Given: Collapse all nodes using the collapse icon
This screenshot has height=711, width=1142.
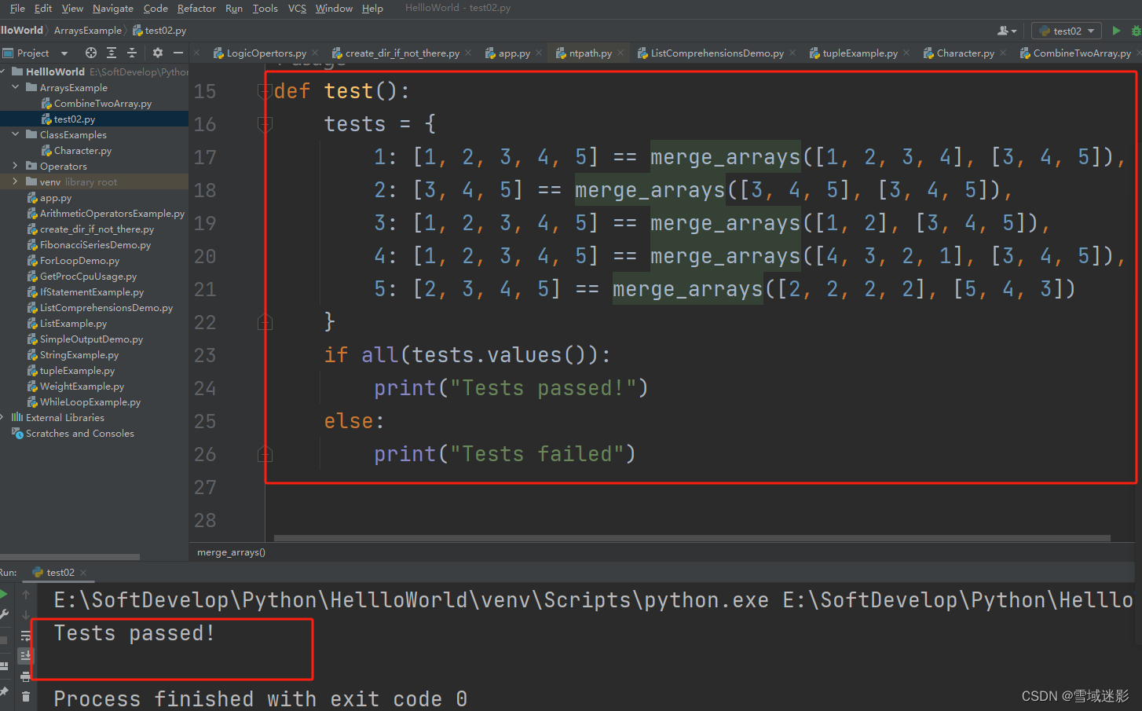Looking at the screenshot, I should (132, 53).
